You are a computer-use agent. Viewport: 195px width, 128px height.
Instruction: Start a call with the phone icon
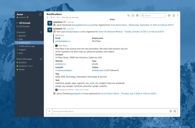[129, 15]
